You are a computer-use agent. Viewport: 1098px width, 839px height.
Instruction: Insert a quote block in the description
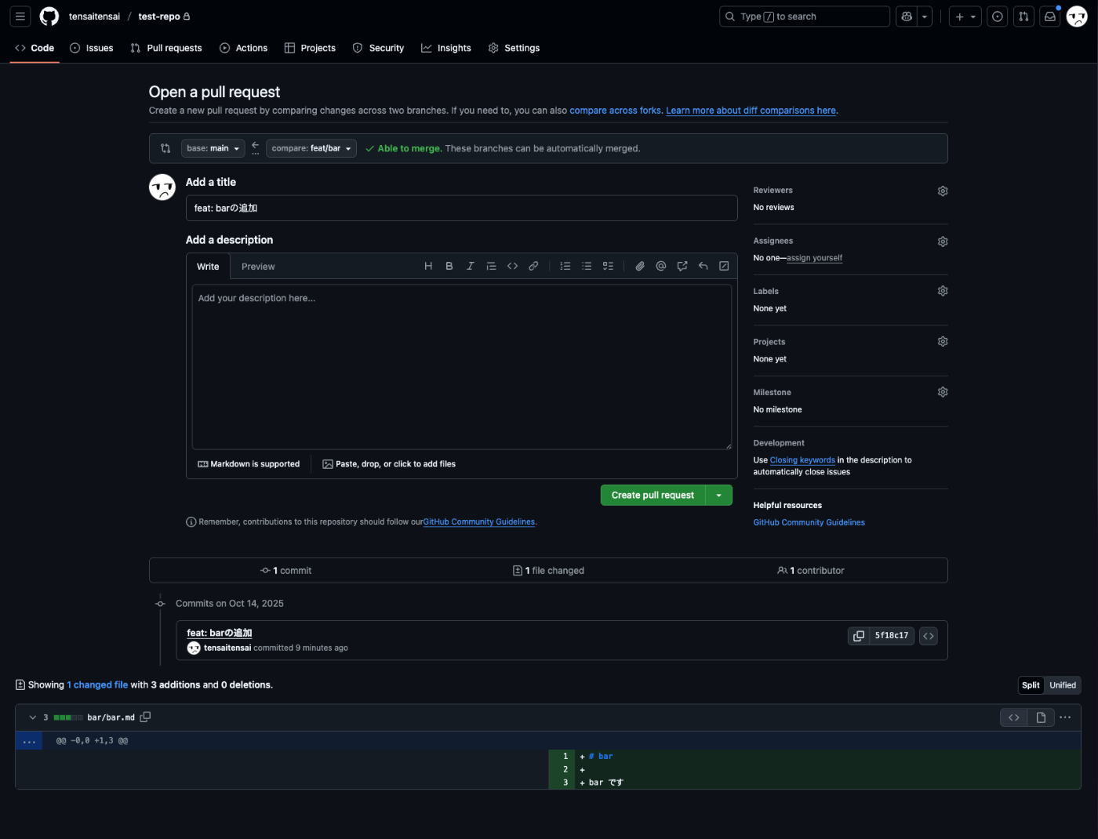tap(492, 267)
